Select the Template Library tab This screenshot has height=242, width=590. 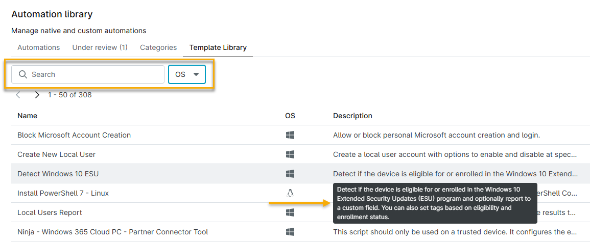pos(218,47)
